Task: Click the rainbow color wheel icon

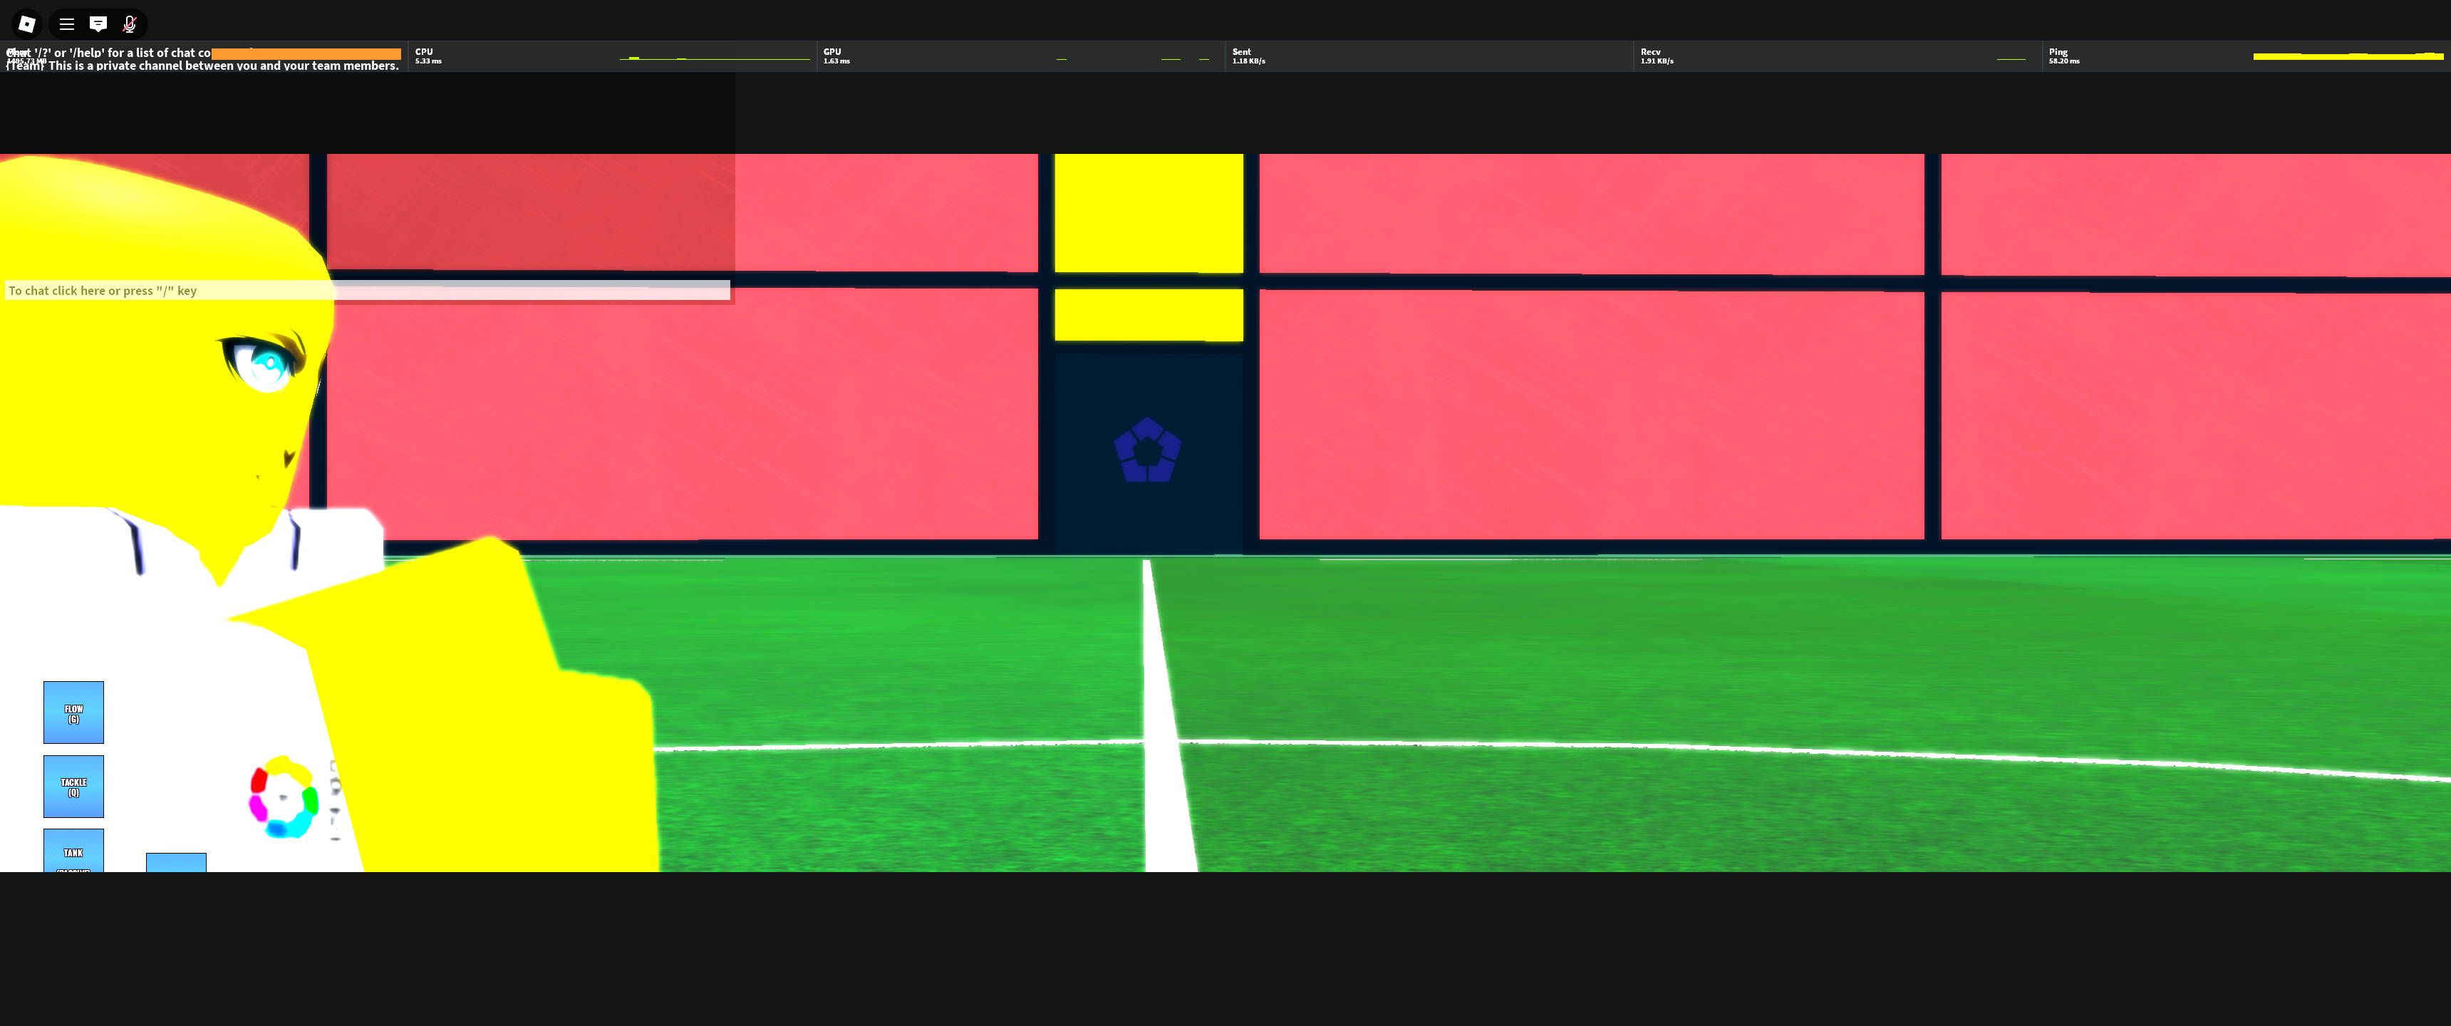Action: 283,797
